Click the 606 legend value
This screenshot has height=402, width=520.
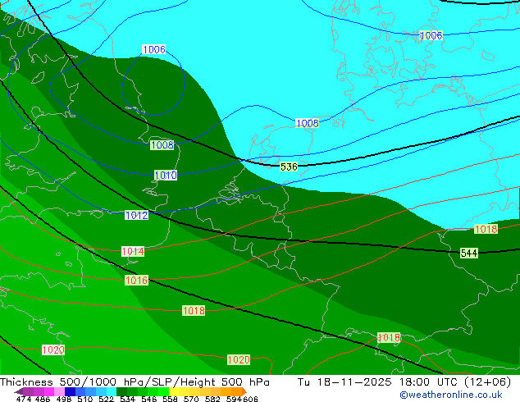pyautogui.click(x=249, y=399)
